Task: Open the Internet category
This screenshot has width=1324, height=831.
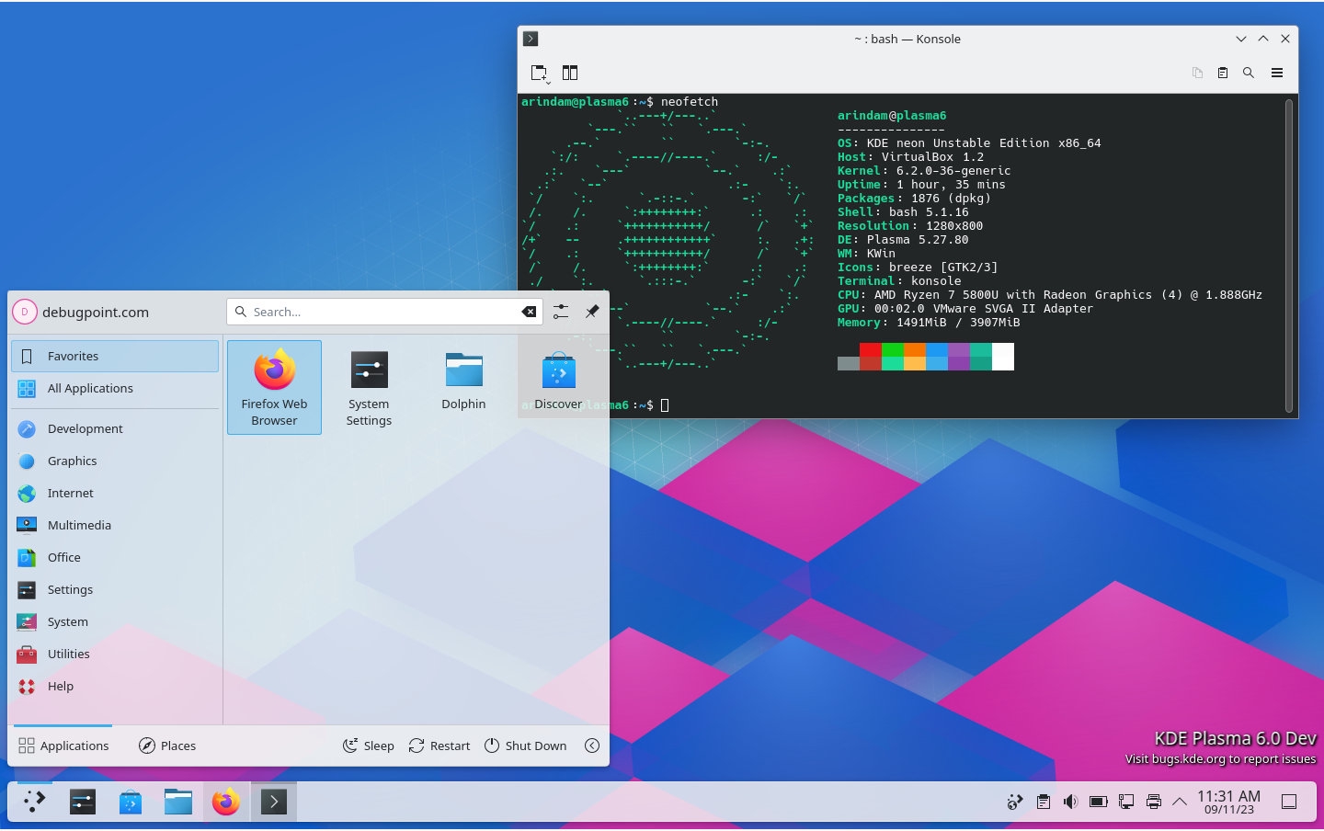Action: (x=115, y=493)
